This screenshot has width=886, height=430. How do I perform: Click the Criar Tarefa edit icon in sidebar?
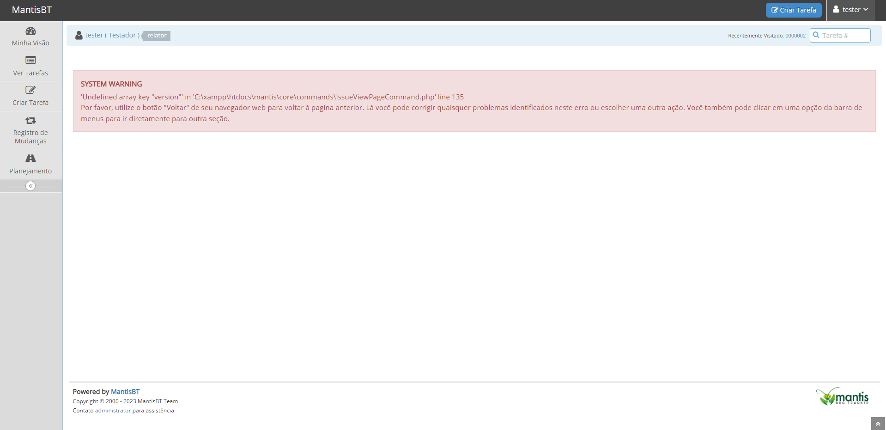[x=30, y=90]
